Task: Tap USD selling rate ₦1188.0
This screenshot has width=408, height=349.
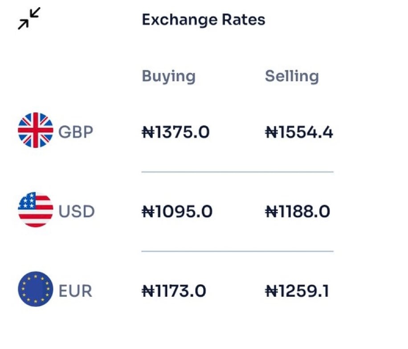Action: tap(298, 212)
